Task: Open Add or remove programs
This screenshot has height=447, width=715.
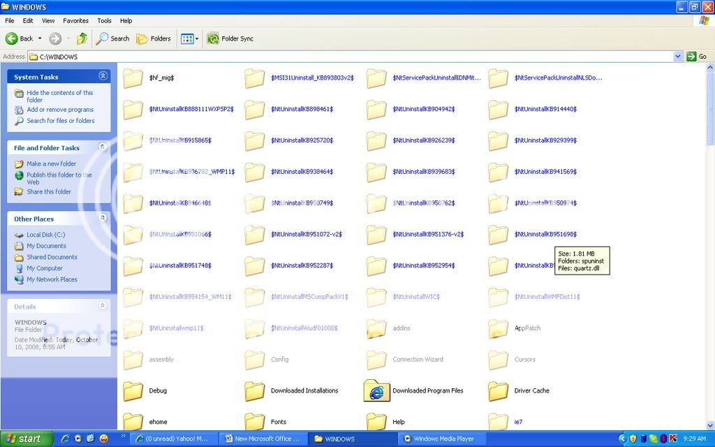Action: point(60,110)
